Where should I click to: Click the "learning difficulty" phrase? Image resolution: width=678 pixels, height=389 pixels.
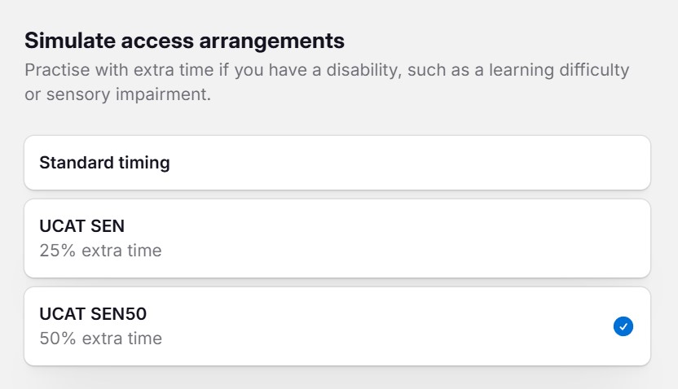pos(550,70)
